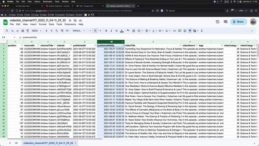Open the text color picker
The image size is (259, 146).
pyautogui.click(x=122, y=31)
